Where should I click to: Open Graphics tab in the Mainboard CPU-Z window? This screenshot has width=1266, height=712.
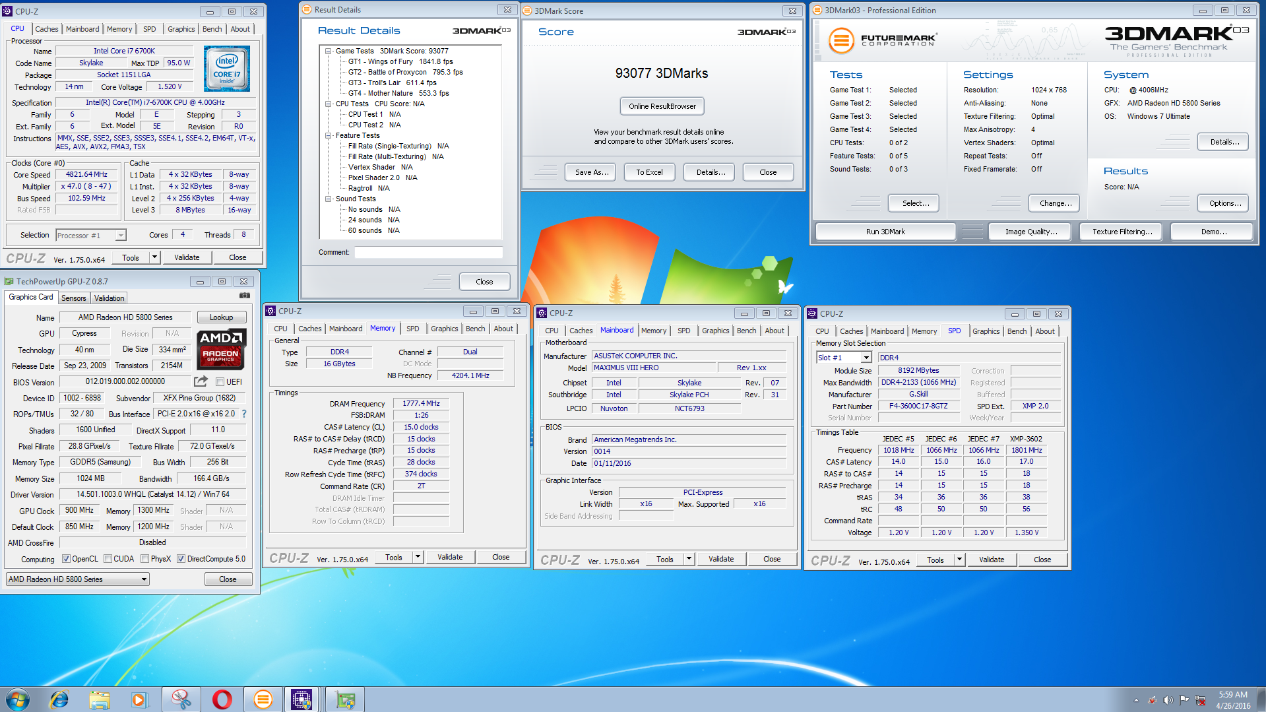[x=715, y=331]
